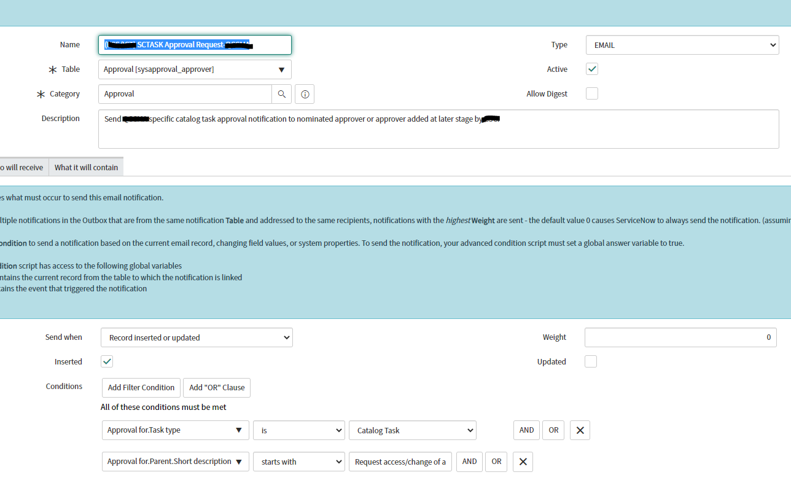
Task: Click the Weight number field
Action: (x=680, y=337)
